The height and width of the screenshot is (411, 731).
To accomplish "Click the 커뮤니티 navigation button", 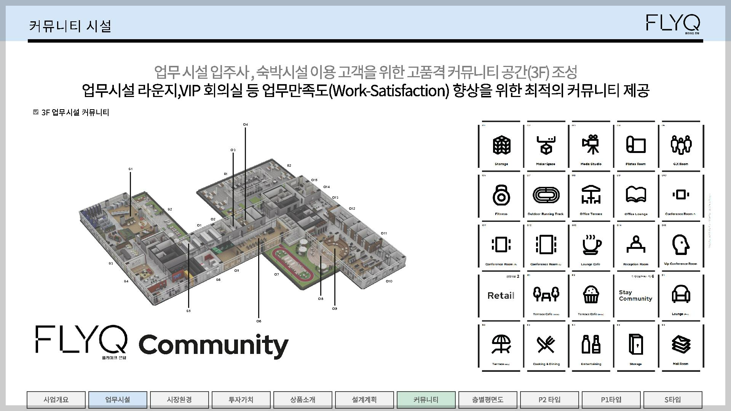I will (x=426, y=400).
